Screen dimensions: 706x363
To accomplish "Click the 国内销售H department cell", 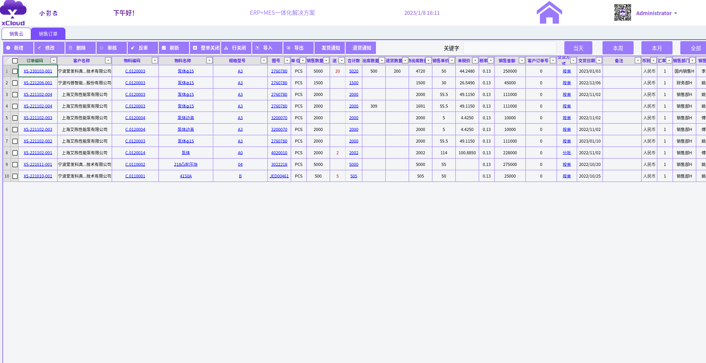I will click(684, 71).
